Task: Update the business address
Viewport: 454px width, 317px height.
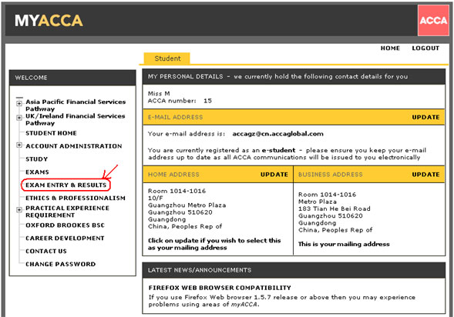Action: pyautogui.click(x=425, y=175)
